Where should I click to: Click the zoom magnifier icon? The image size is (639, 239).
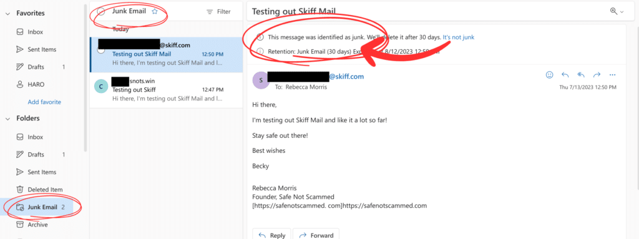(x=614, y=11)
